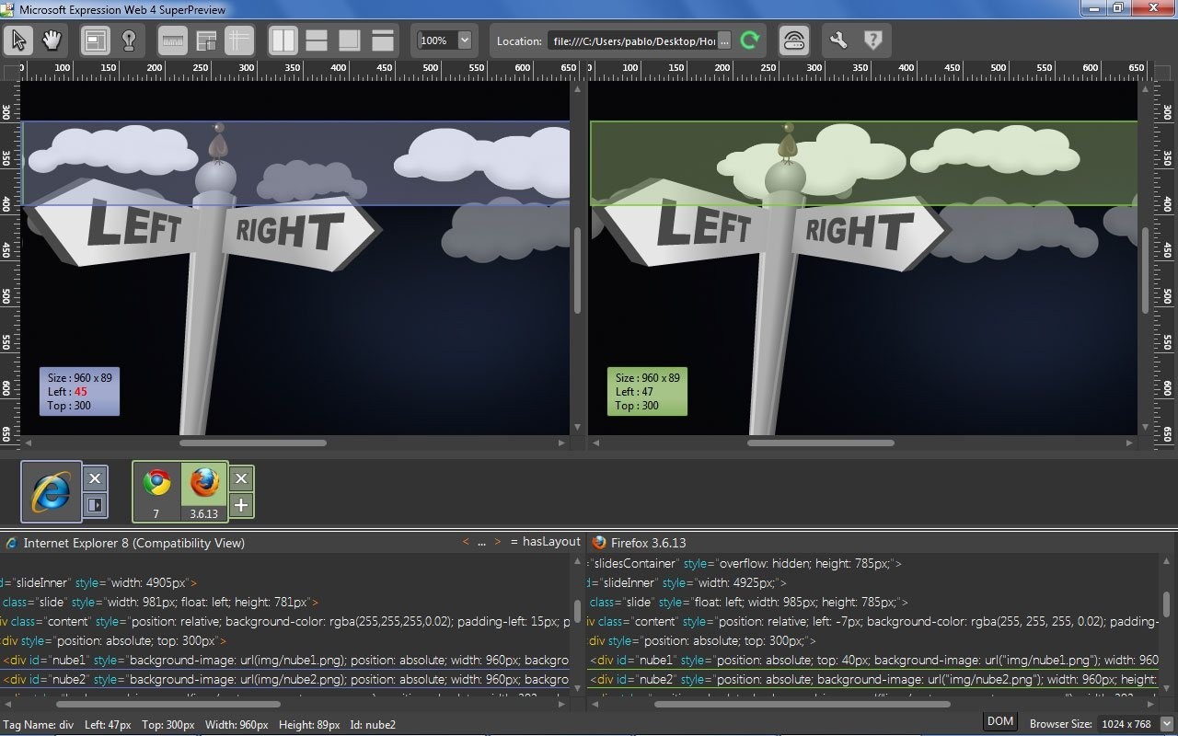Go to previous hasLayout element arrow
The width and height of the screenshot is (1178, 736).
(x=466, y=542)
